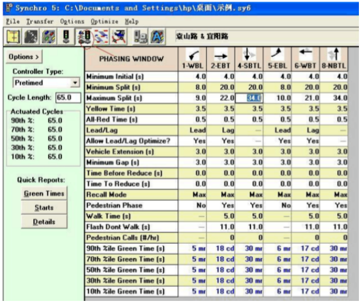Click Yellow Time 3.5 cell for 5-EBL
361x303 pixels.
(277, 109)
